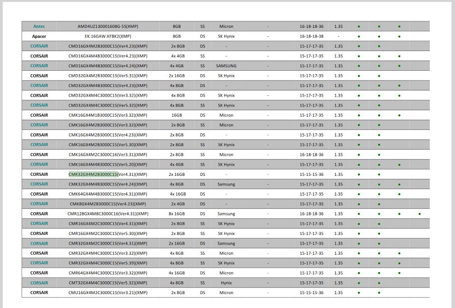Select the 2x 4GB size cell

point(178,204)
